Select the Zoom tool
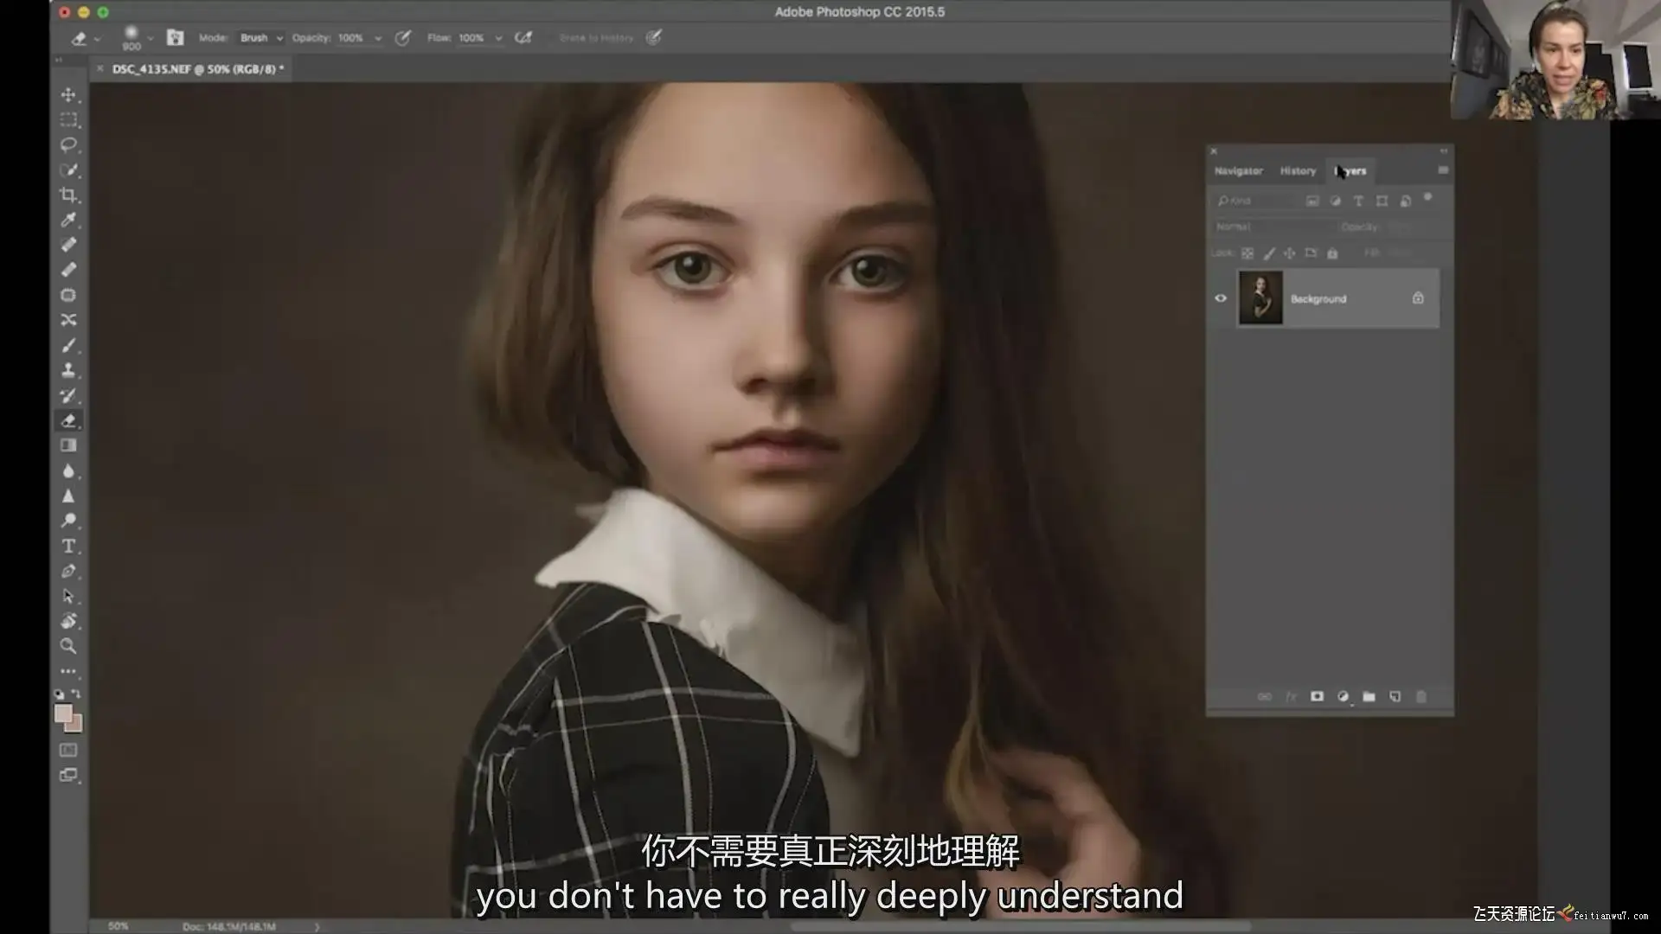The image size is (1661, 934). pyautogui.click(x=68, y=646)
